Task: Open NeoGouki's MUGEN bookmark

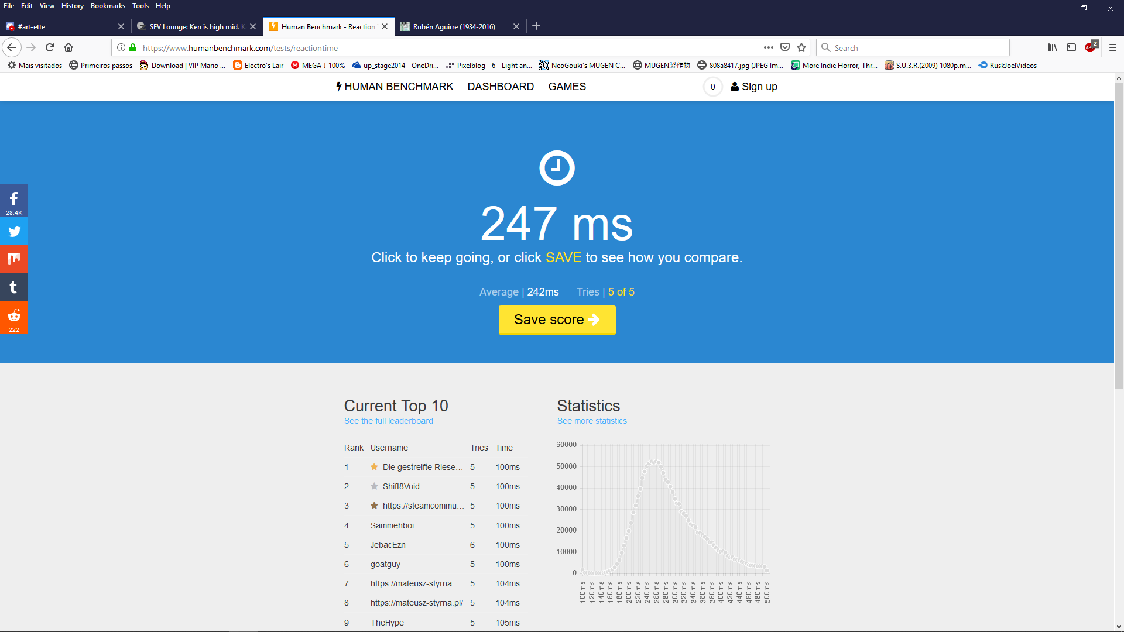Action: pyautogui.click(x=582, y=66)
